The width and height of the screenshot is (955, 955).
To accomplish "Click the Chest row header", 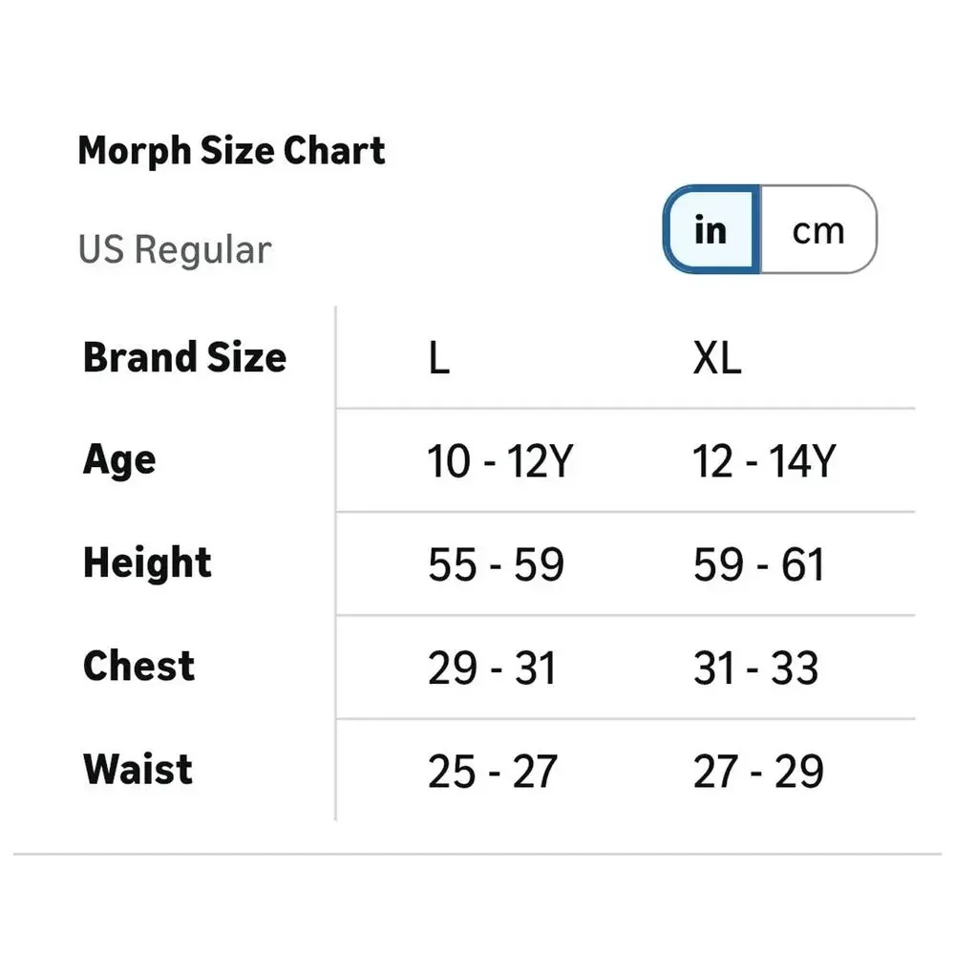I will point(138,667).
